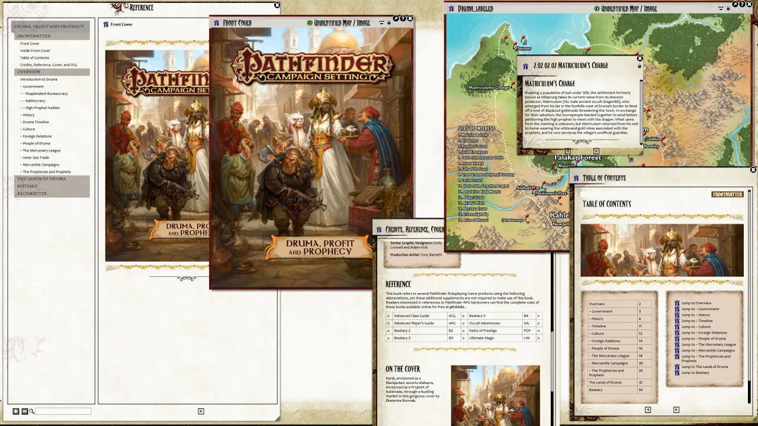The height and width of the screenshot is (426, 758).
Task: Click link icon in Credits, Reference, Cover window title
Action: coord(379,230)
